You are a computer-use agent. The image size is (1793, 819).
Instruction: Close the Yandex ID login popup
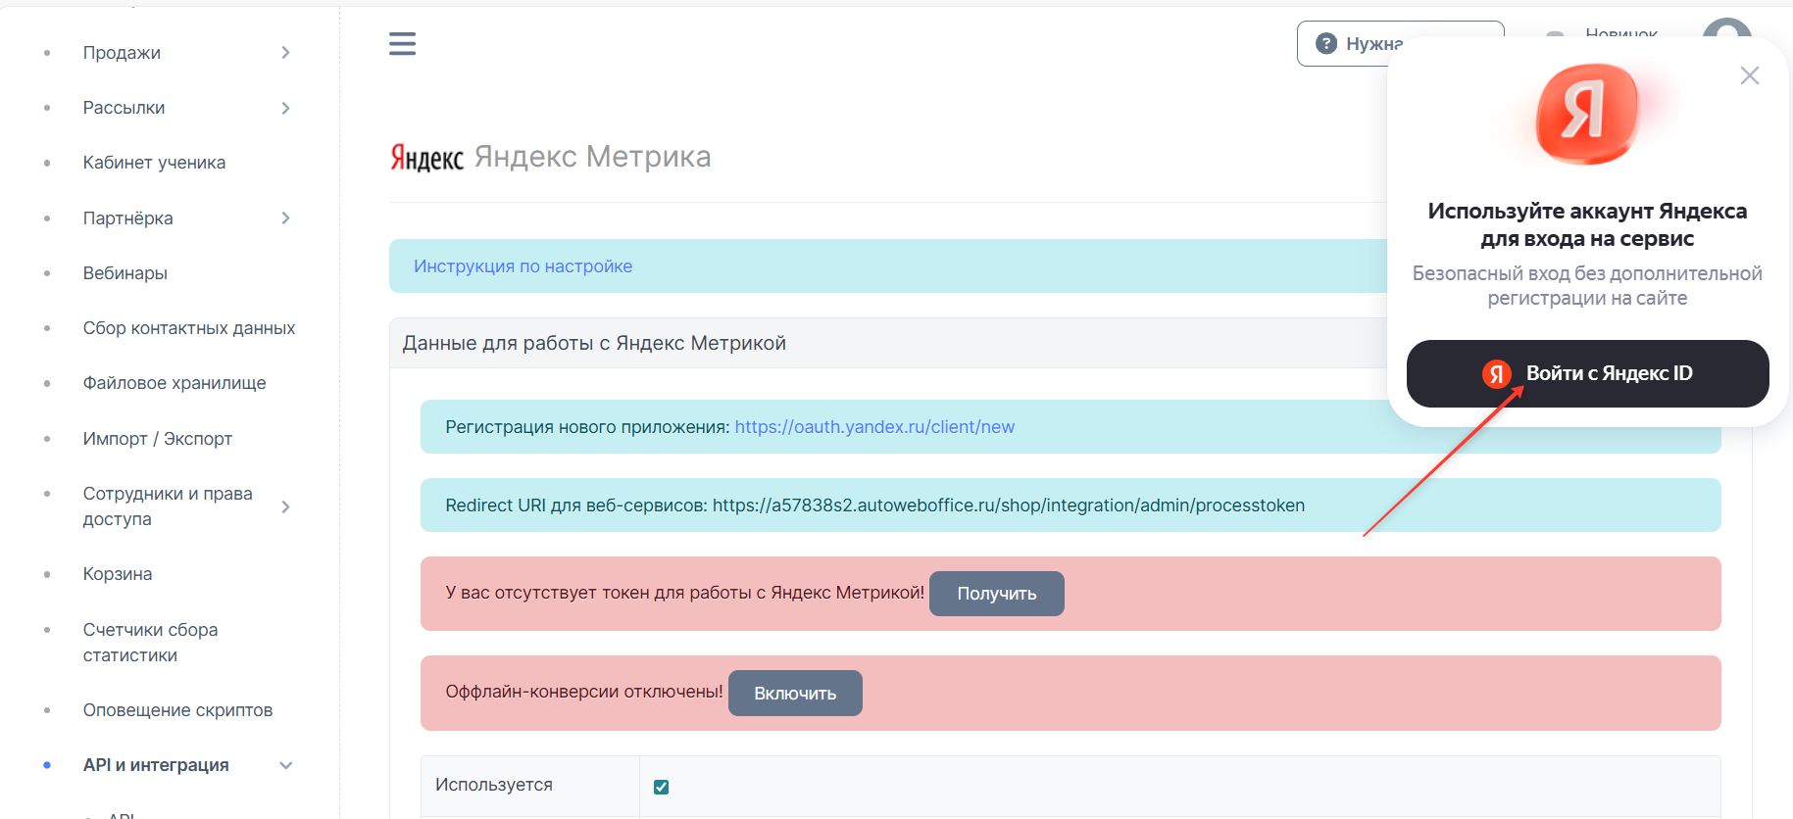click(1749, 75)
